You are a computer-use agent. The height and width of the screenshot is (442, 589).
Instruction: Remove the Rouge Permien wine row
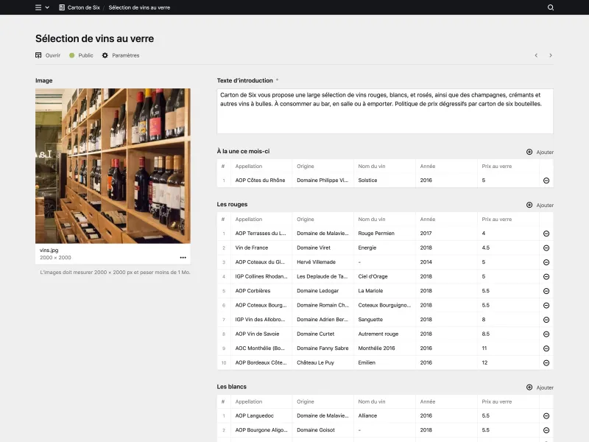point(545,233)
